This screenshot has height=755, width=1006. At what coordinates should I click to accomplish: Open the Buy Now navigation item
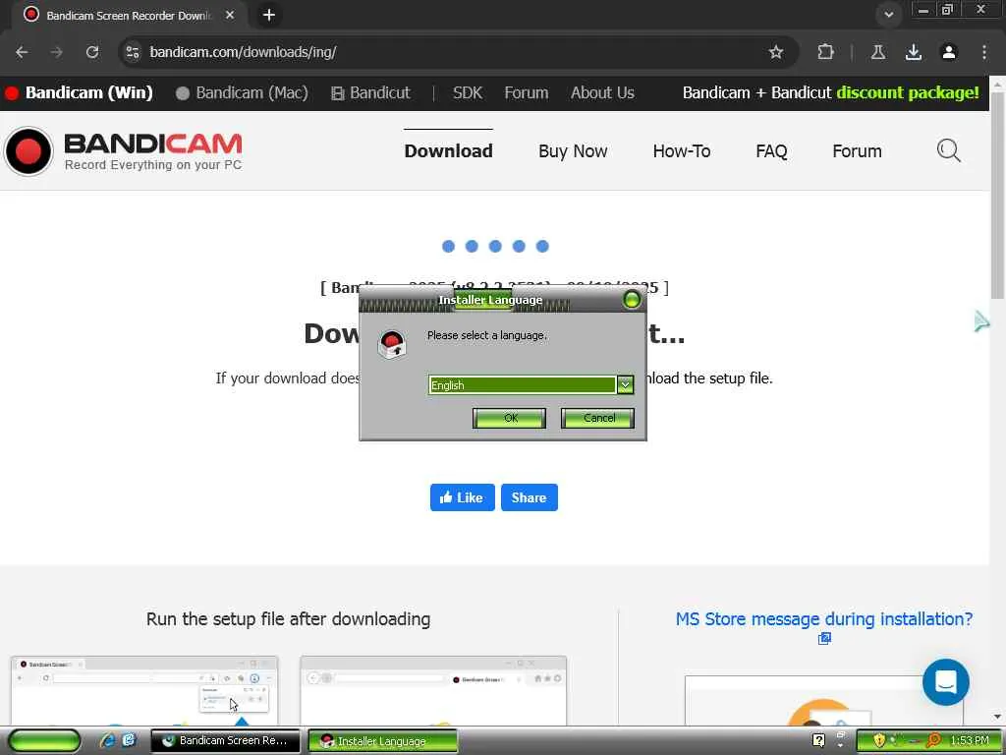(573, 151)
